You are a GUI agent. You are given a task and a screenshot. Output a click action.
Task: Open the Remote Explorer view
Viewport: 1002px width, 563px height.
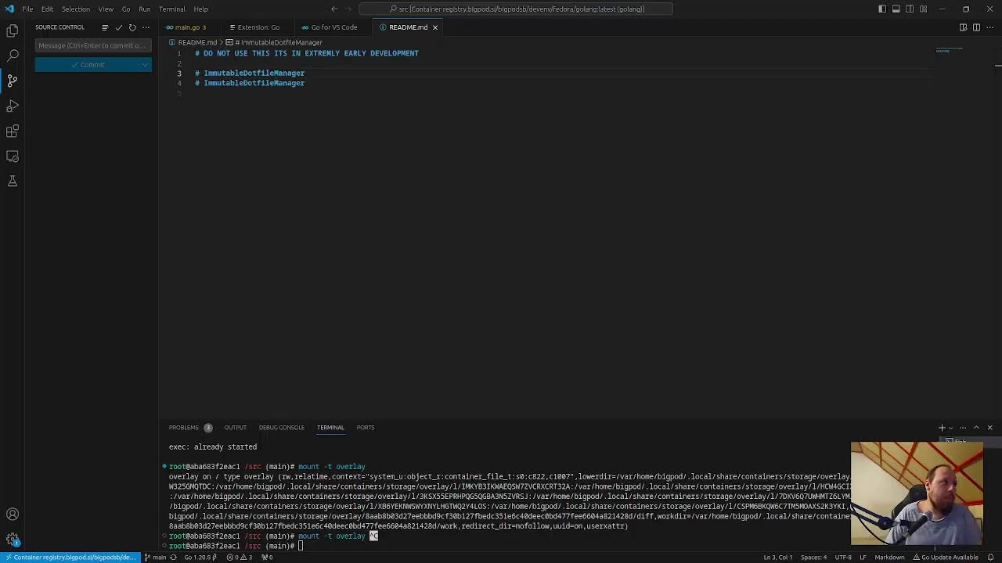pyautogui.click(x=13, y=156)
